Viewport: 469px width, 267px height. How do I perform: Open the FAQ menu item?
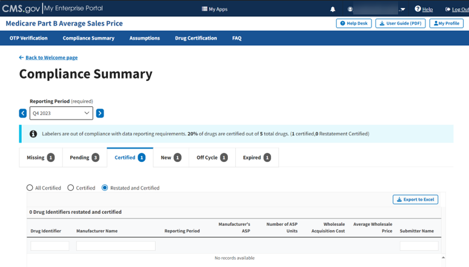point(237,38)
